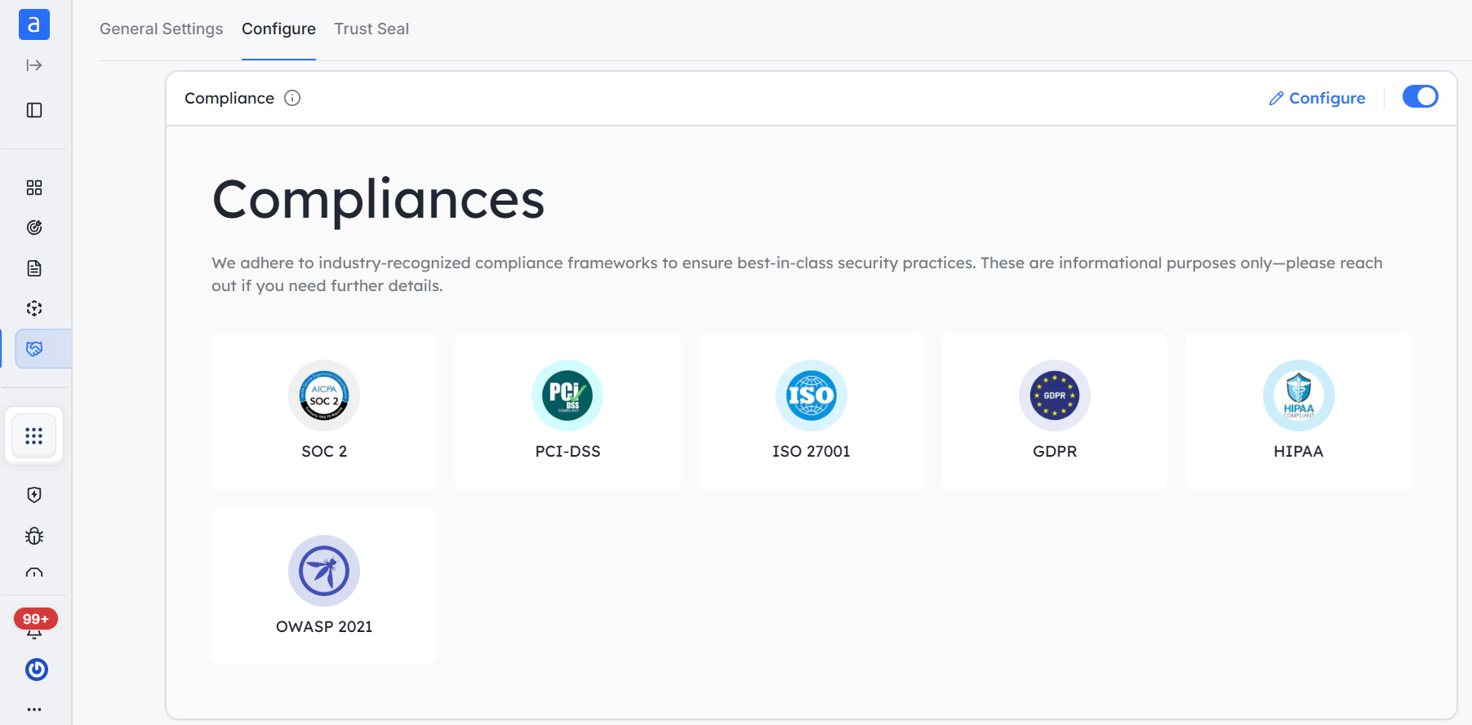Screen dimensions: 1472x725
Task: Select the PCI-DSS compliance card
Action: 567,411
